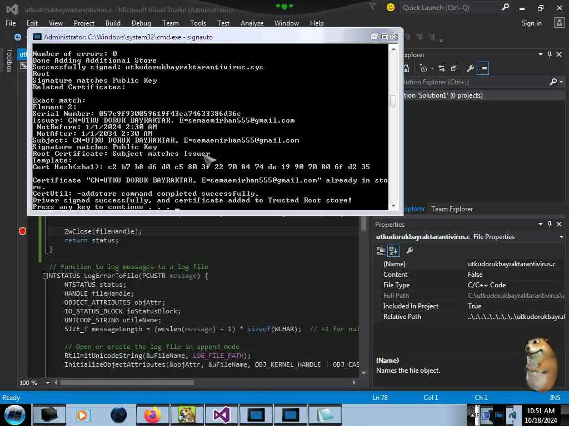Click the editor vertical scroll down arrow
This screenshot has height=426, width=569.
pyautogui.click(x=363, y=373)
